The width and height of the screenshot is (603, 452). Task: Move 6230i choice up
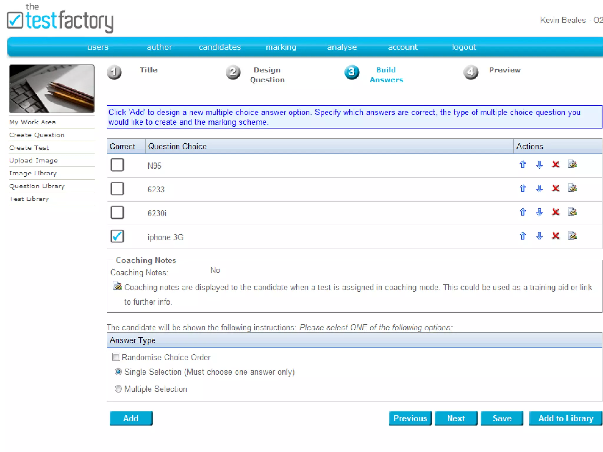coord(523,212)
